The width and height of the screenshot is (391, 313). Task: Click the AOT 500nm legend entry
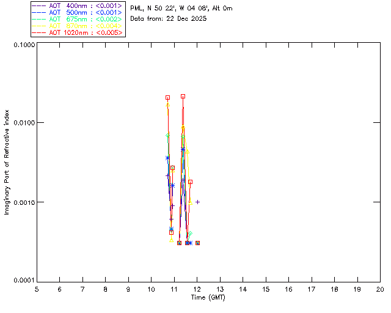click(x=77, y=12)
